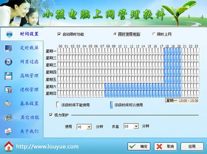Click the 定时截屏 monitor icon
Viewport: 207px width, 154px height.
[9, 48]
